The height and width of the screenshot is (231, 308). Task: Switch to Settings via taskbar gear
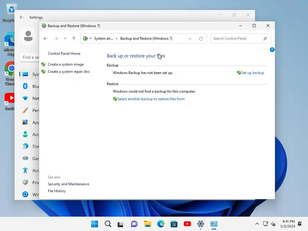201,224
